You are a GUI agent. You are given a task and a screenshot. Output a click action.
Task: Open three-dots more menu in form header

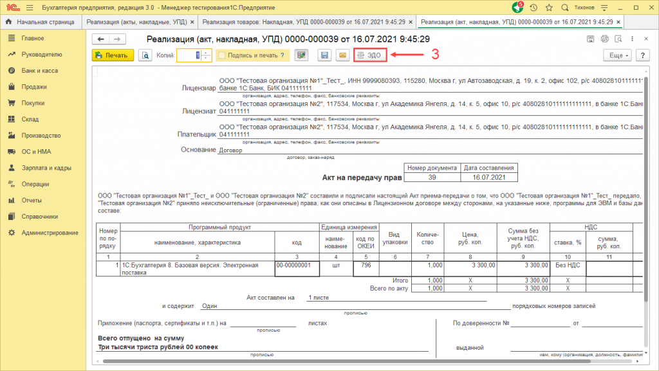[632, 39]
